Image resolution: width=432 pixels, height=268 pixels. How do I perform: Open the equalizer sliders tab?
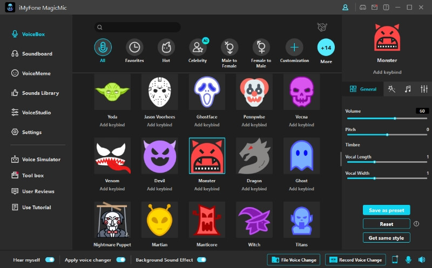[424, 89]
